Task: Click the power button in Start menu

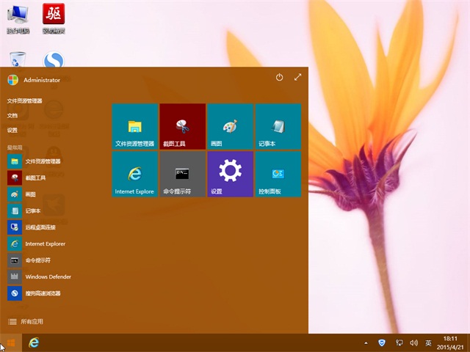Action: (279, 77)
